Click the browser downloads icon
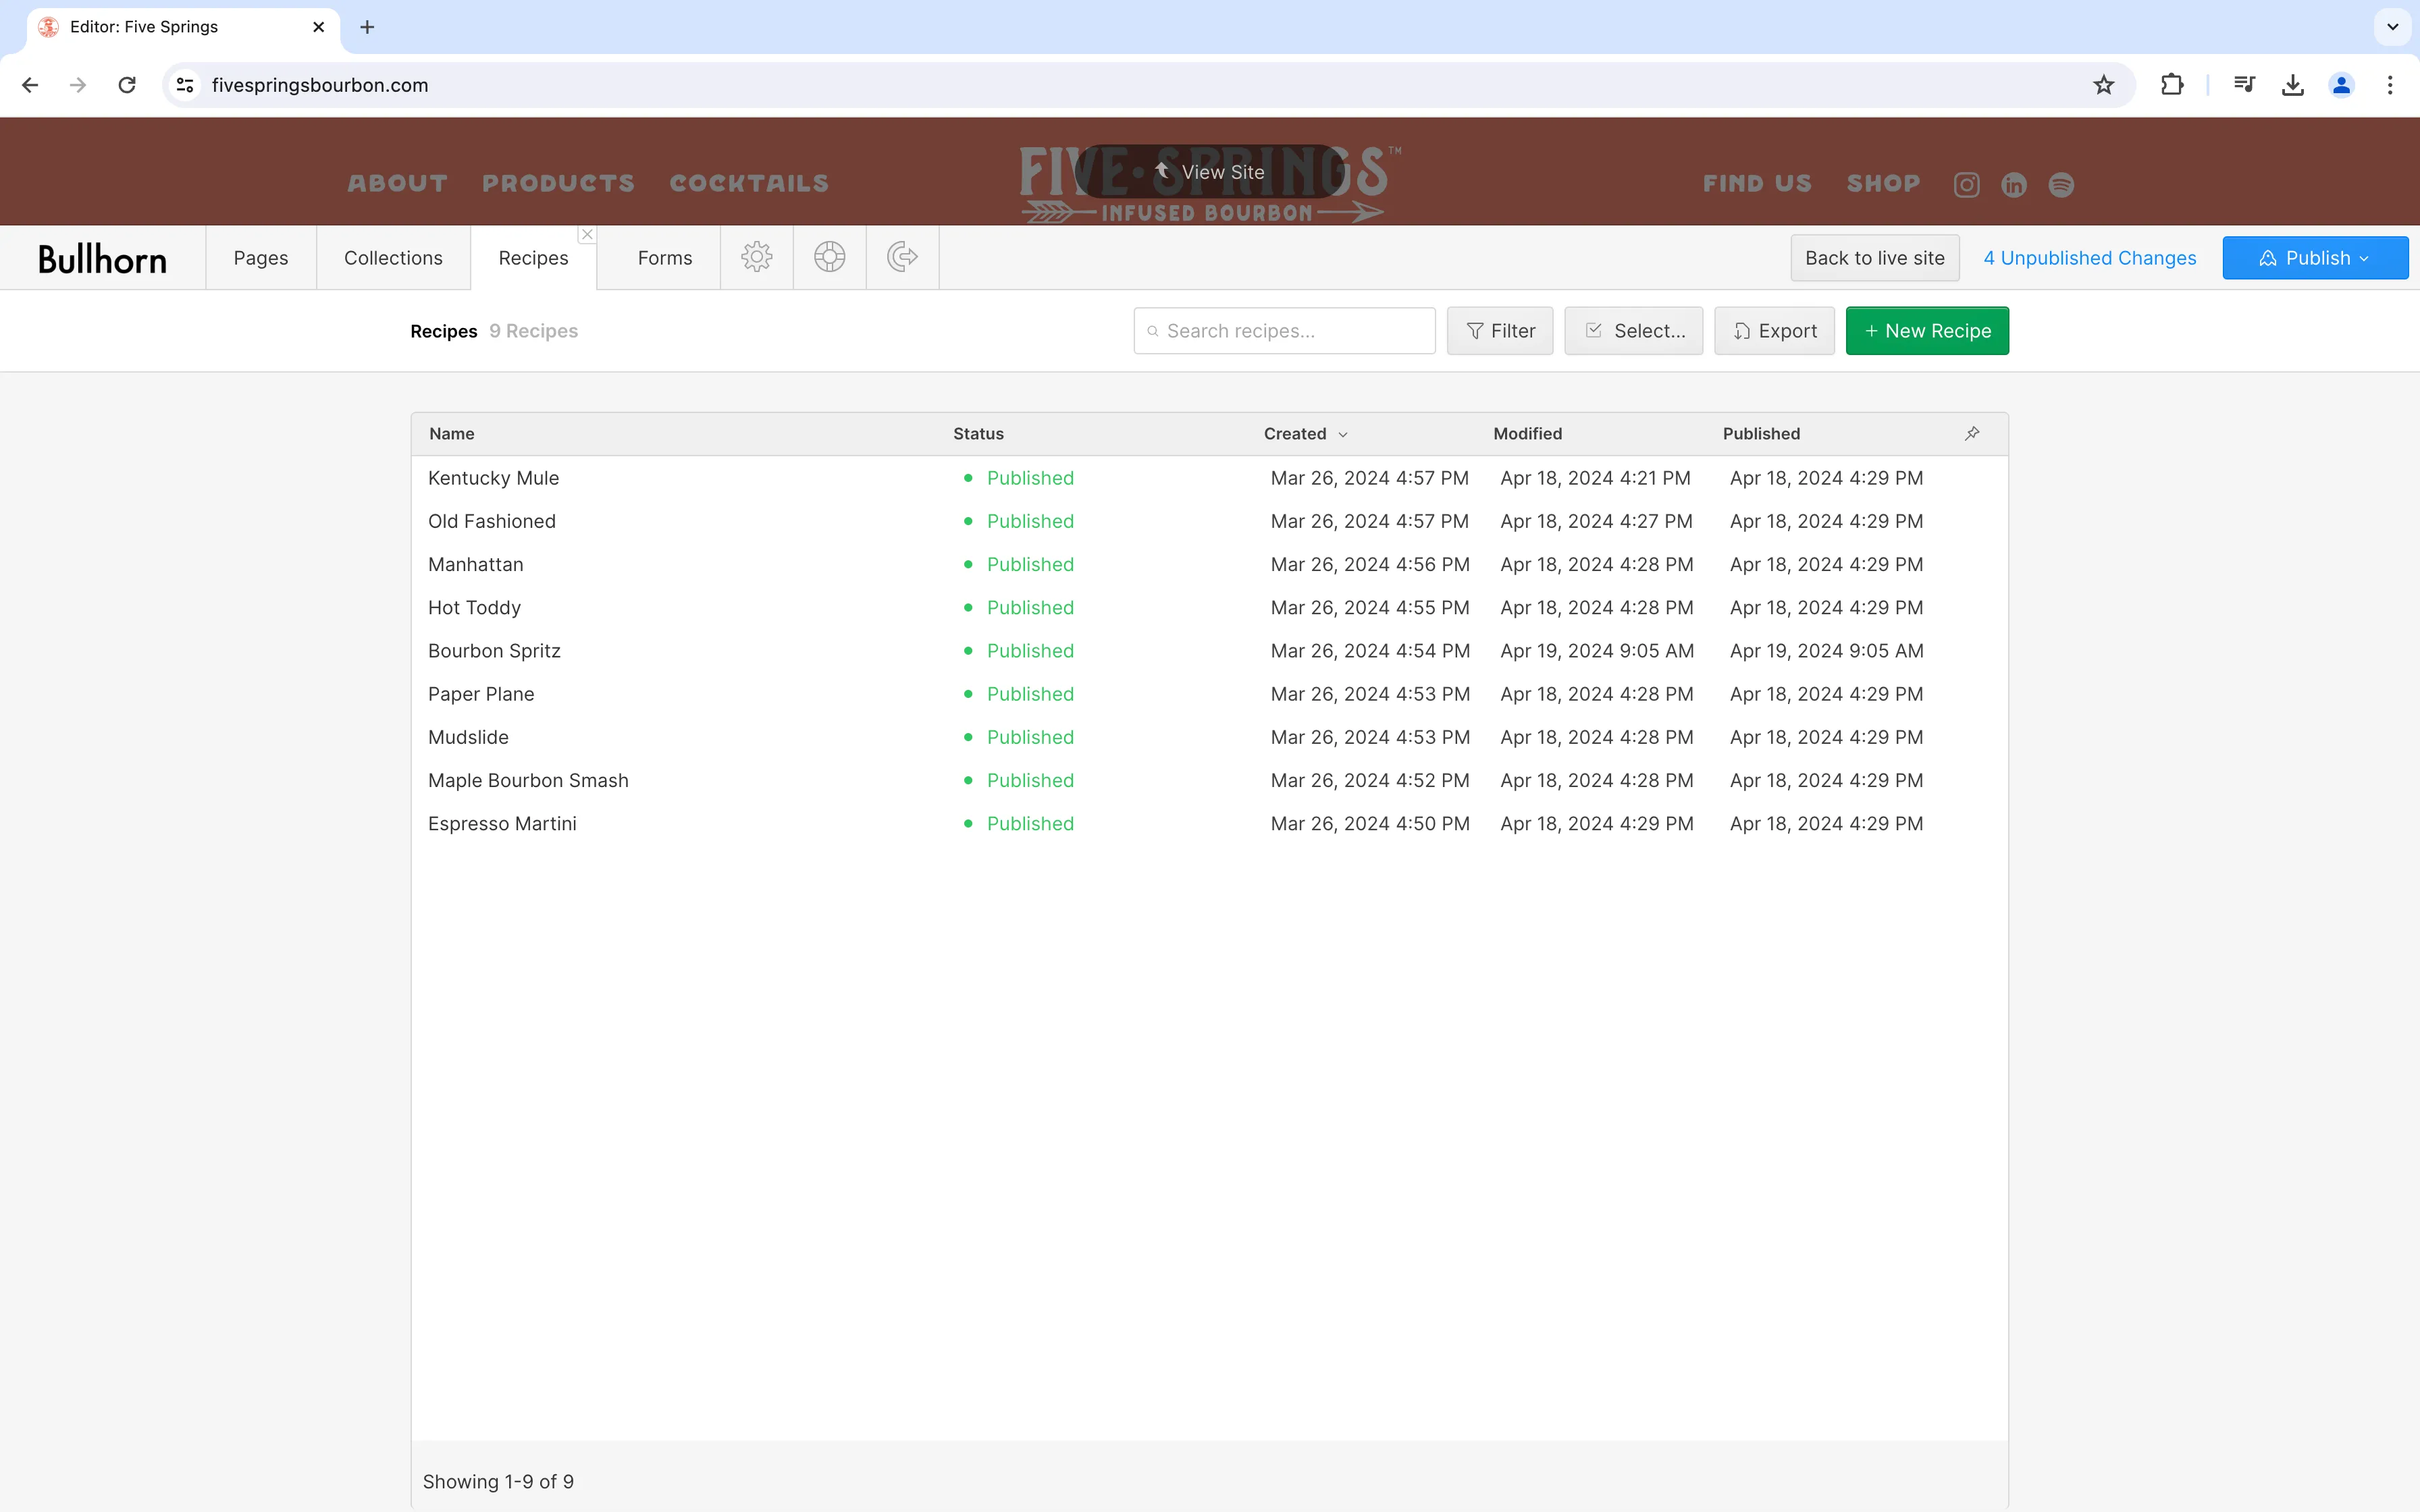The image size is (2420, 1512). click(x=2292, y=85)
